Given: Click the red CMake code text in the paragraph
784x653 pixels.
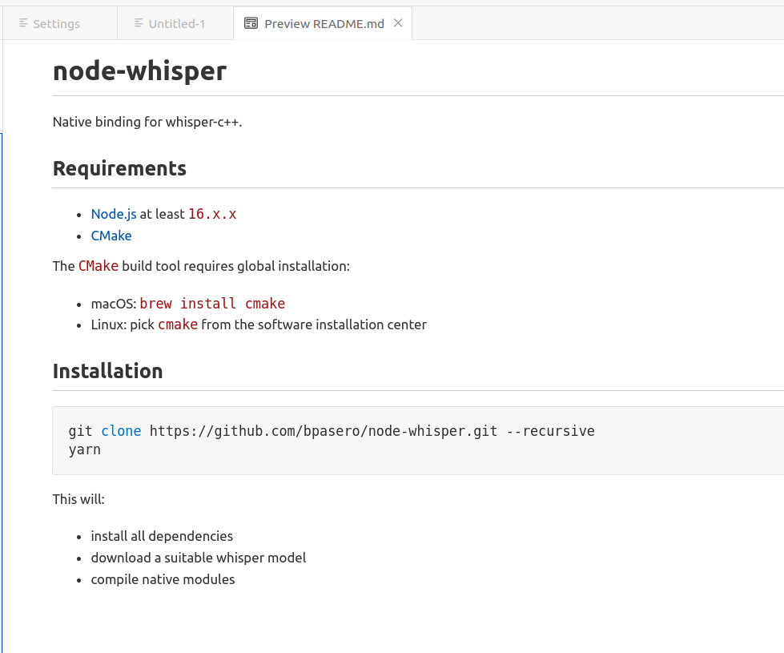Looking at the screenshot, I should pos(98,265).
